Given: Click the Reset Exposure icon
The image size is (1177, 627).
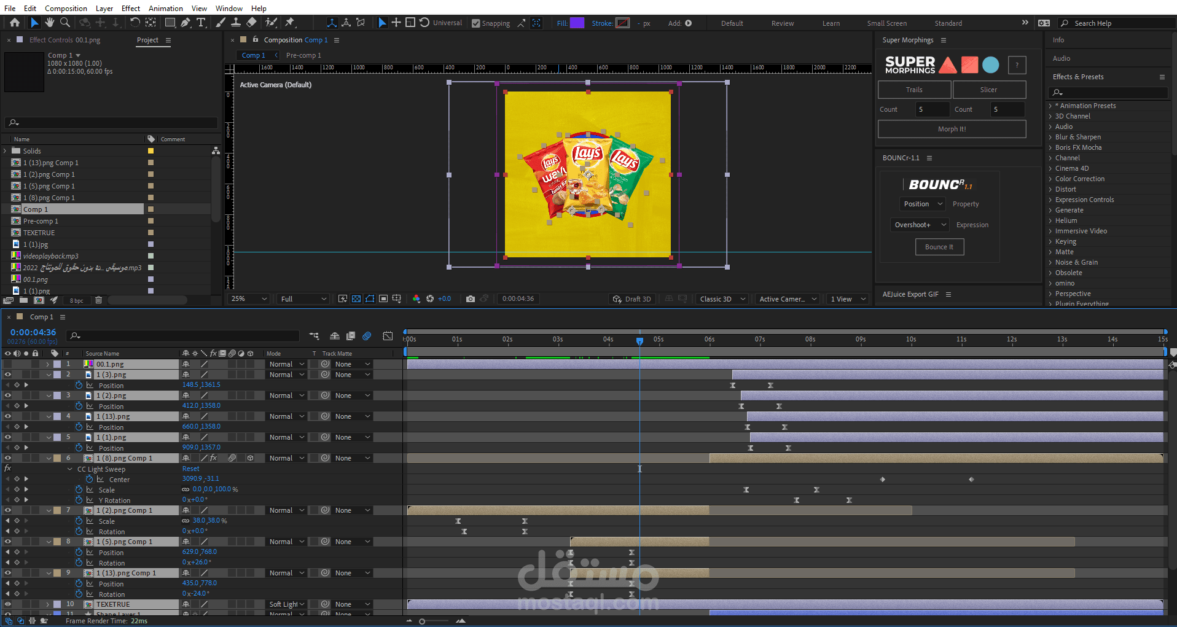Looking at the screenshot, I should click(x=430, y=299).
